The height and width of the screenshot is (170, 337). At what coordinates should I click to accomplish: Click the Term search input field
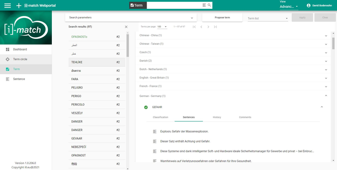[174, 5]
